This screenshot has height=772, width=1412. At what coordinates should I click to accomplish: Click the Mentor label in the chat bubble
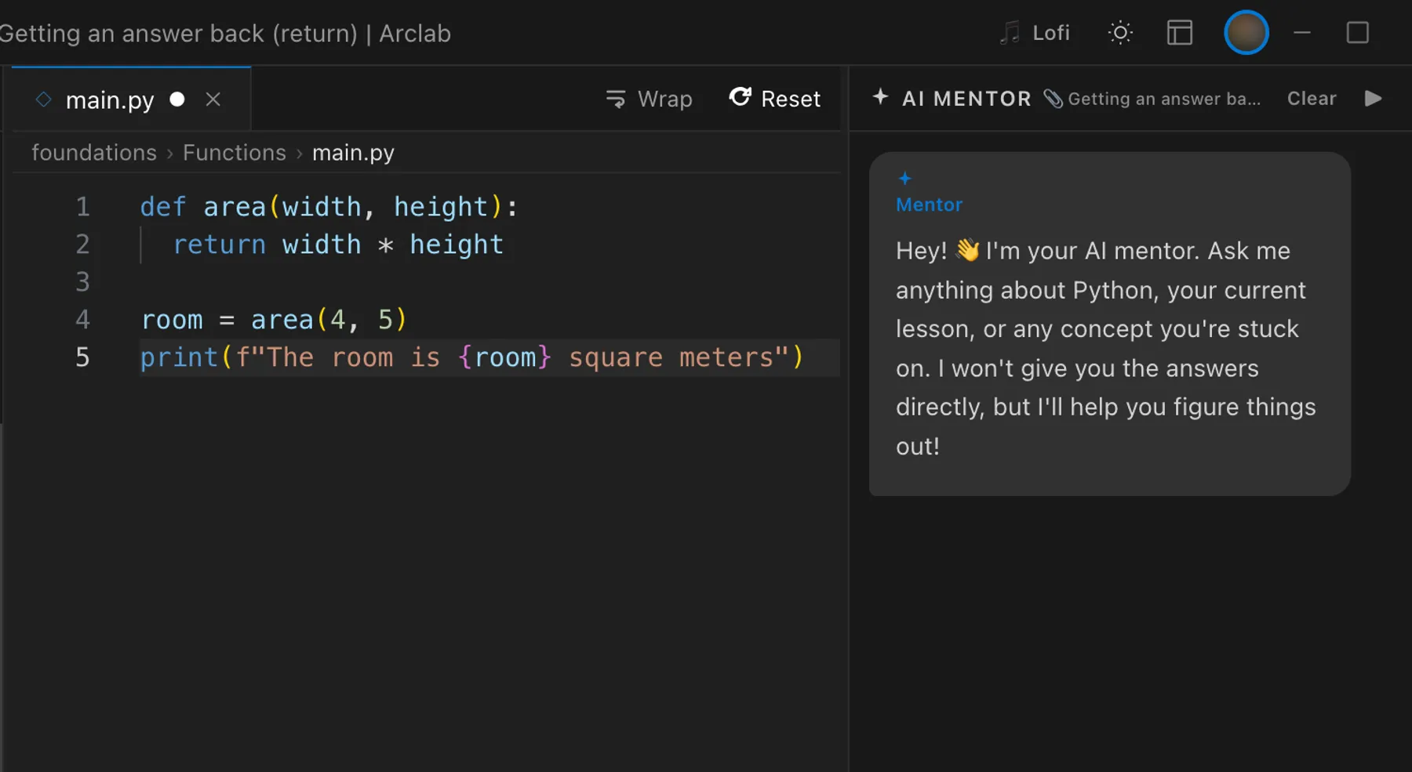[x=929, y=205]
